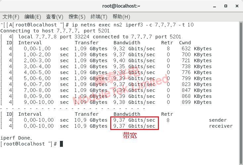Open the 搜索(S) menu

(77, 17)
